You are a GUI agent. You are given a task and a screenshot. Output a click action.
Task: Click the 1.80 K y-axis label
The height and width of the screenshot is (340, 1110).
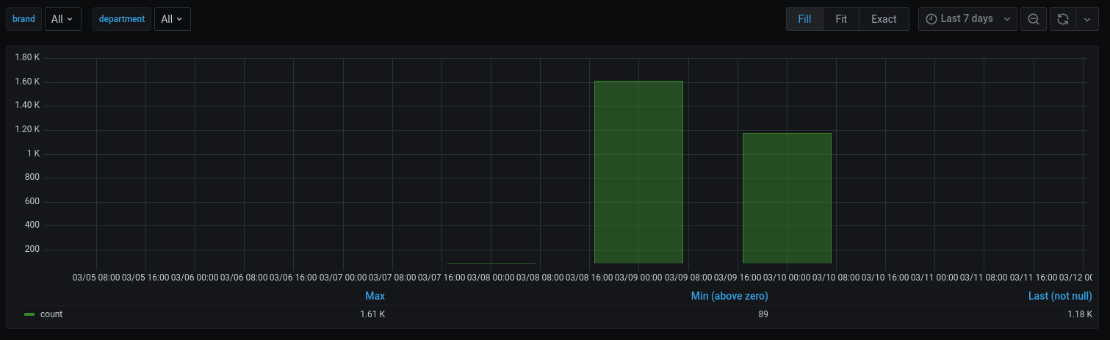coord(27,57)
